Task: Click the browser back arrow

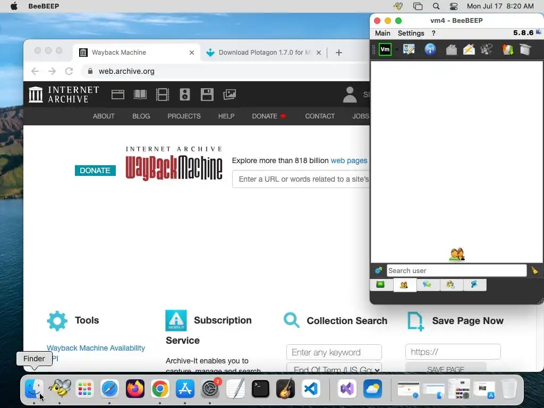Action: 35,71
